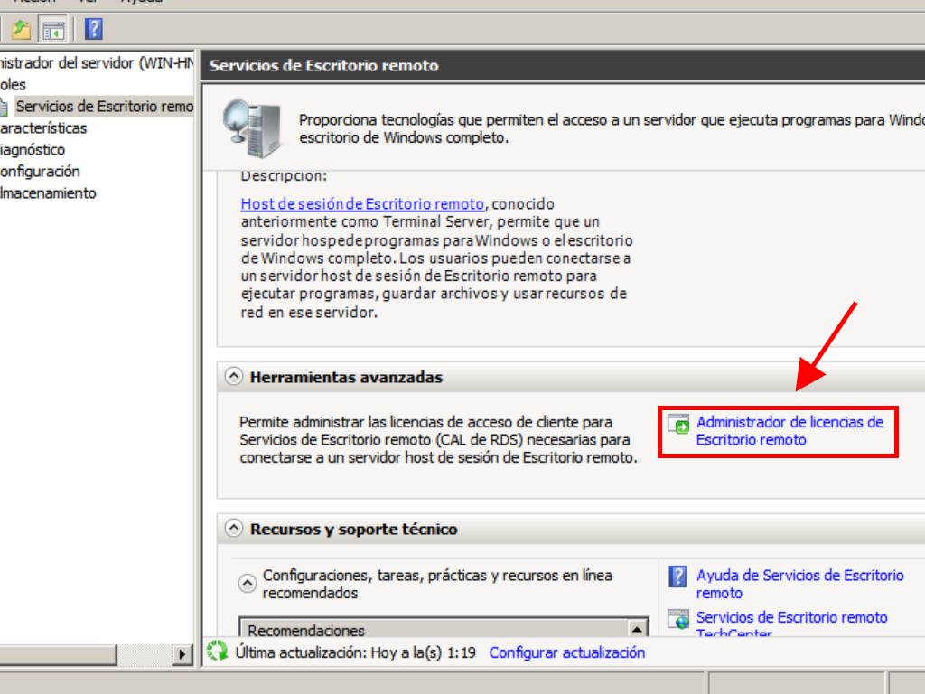Click the Recomendaciones list scroll up arrow
Viewport: 925px width, 694px height.
pyautogui.click(x=638, y=630)
